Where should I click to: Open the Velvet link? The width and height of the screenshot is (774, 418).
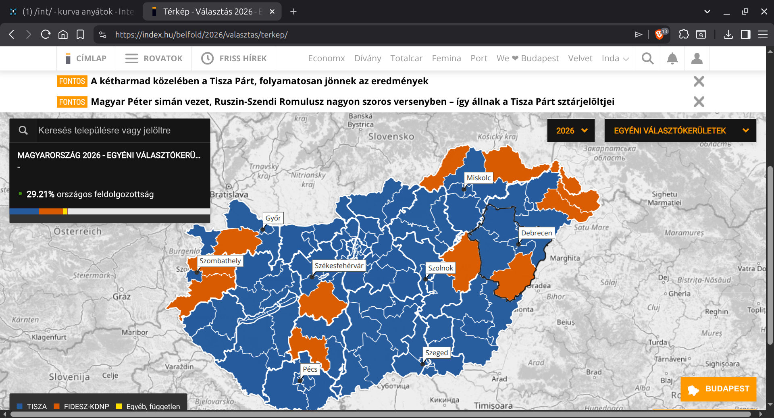(580, 58)
